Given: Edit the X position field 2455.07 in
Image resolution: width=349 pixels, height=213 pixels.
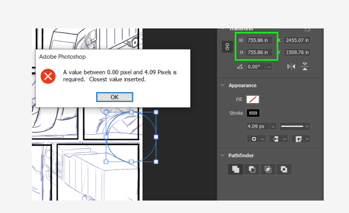Looking at the screenshot, I should pos(297,40).
